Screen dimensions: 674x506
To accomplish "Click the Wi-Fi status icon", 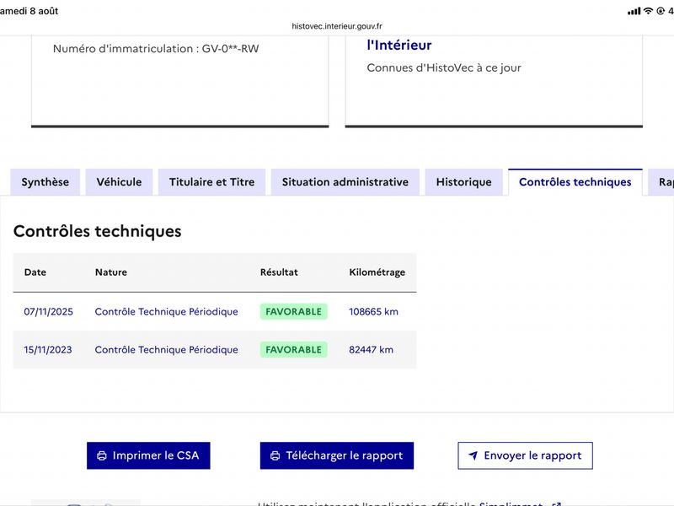I will 648,11.
